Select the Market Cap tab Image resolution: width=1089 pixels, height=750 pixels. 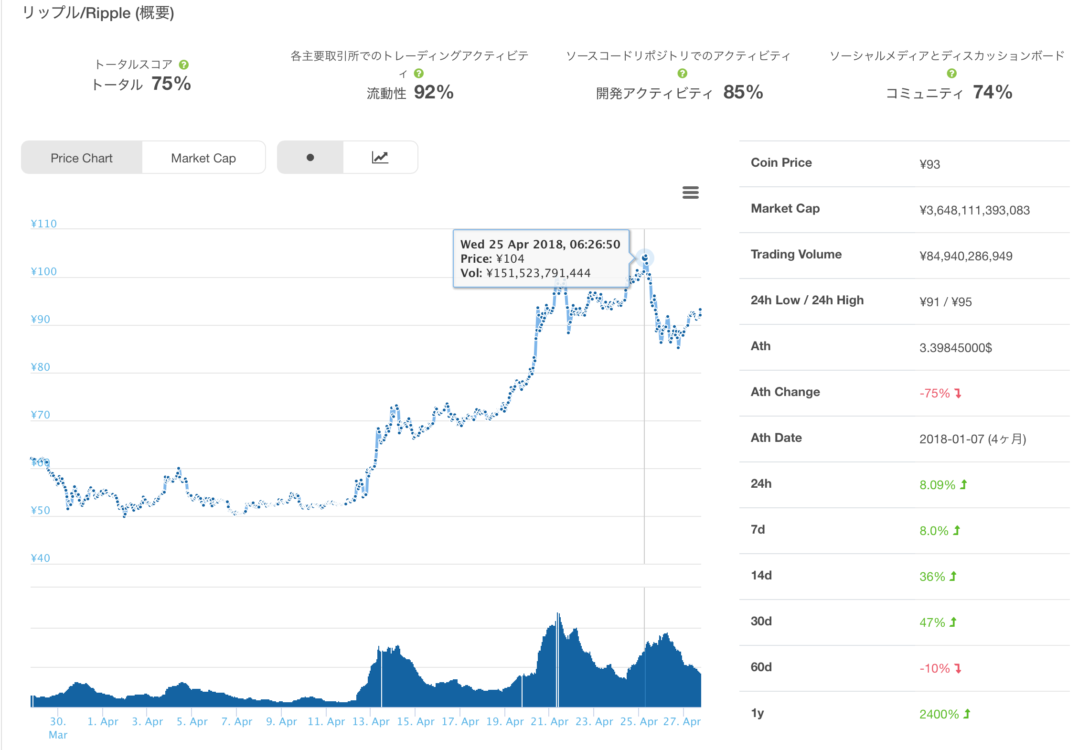(203, 158)
